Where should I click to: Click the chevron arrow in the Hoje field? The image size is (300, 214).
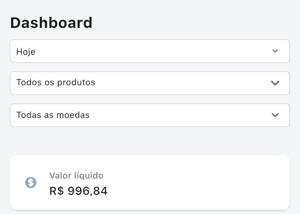point(275,51)
